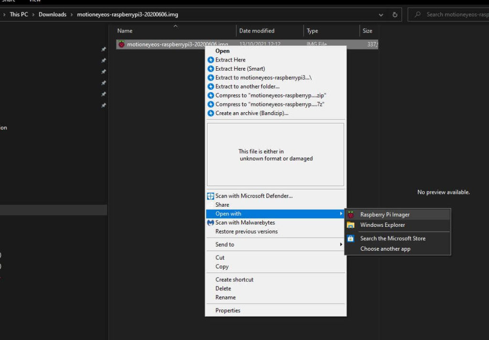Click the archive preview pane in menu

[275, 154]
